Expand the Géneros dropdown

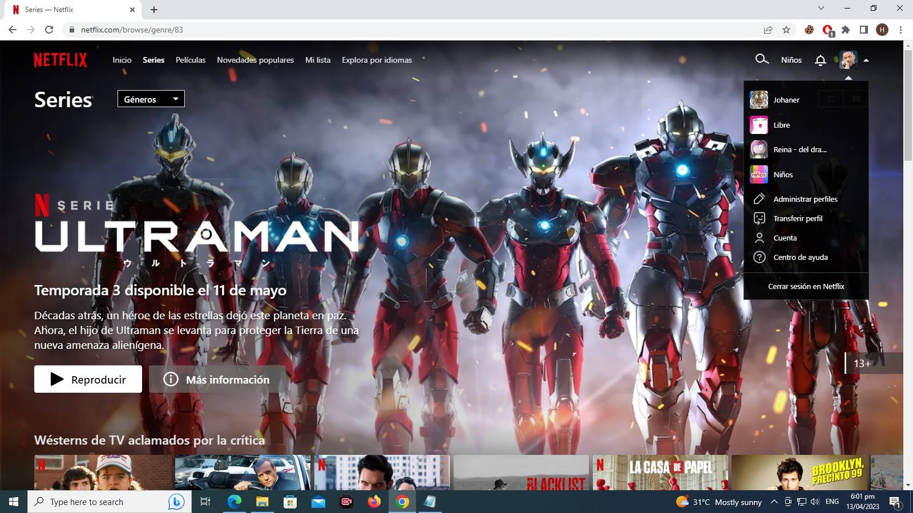click(x=151, y=99)
